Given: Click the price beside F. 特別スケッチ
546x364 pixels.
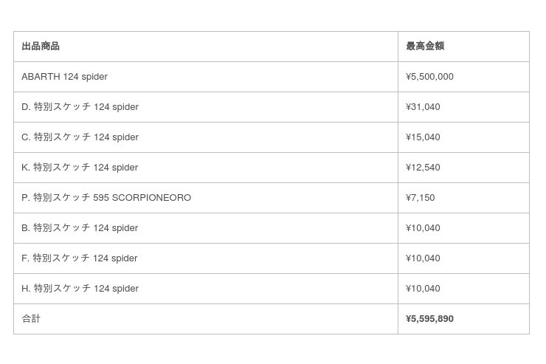Looking at the screenshot, I should point(423,258).
